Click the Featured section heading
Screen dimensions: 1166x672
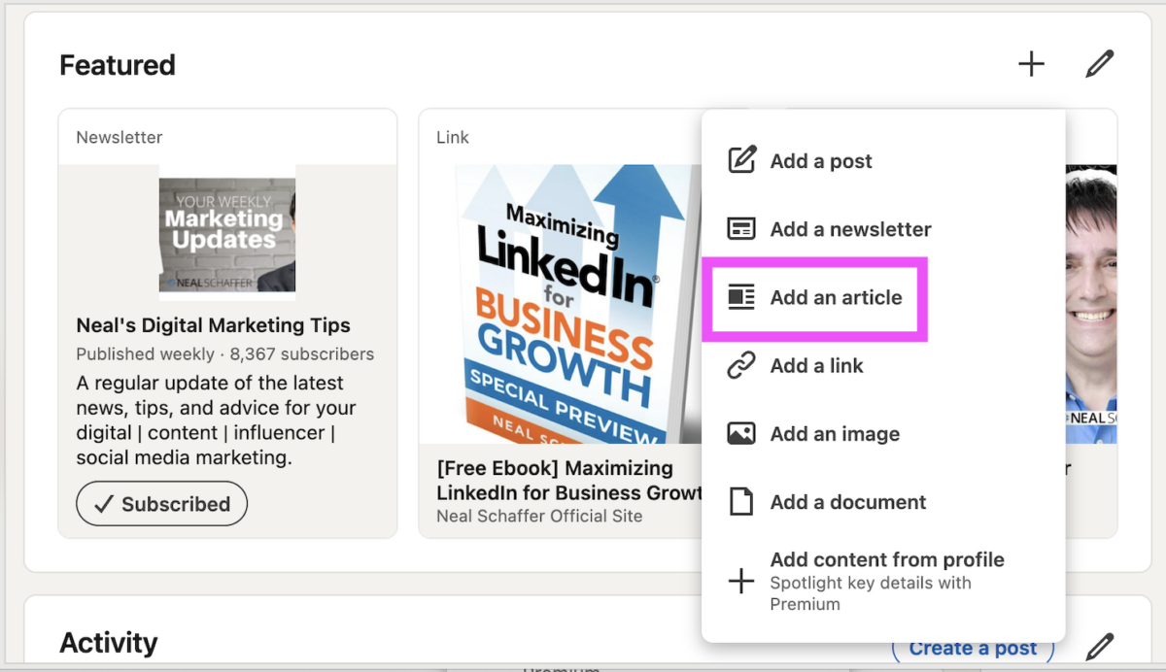[118, 65]
